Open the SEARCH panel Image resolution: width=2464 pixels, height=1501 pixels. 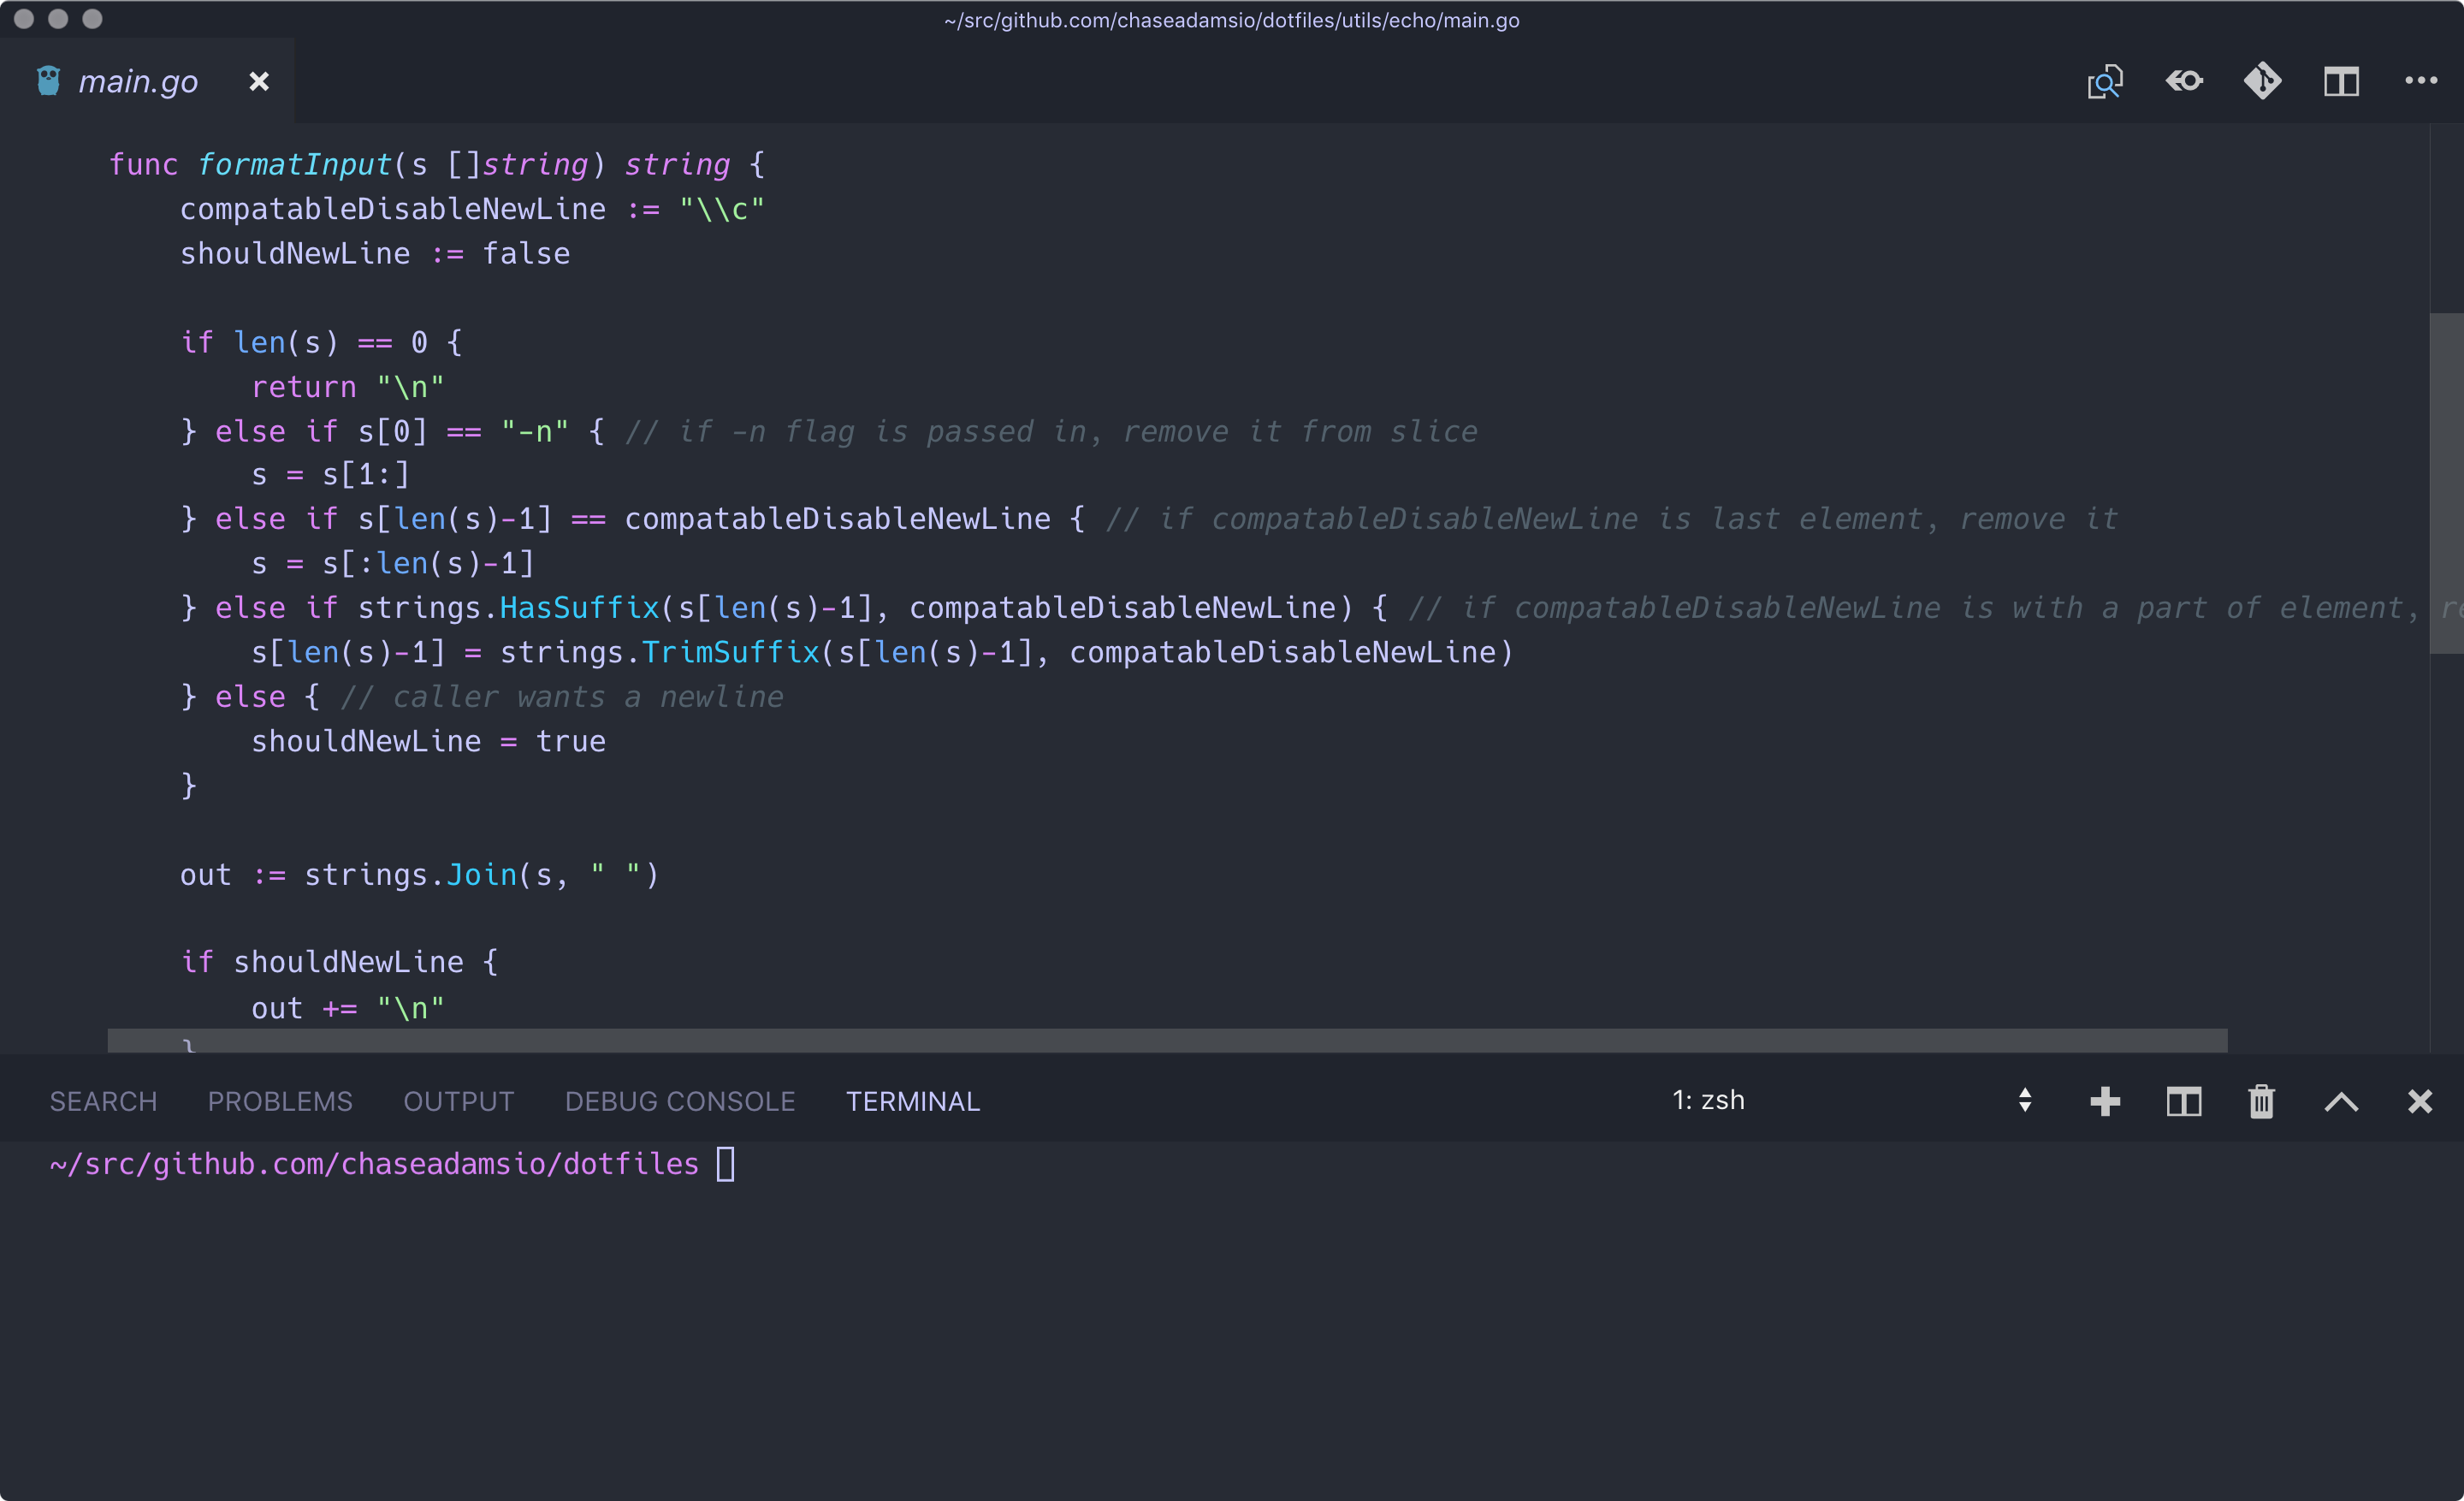pos(103,1100)
